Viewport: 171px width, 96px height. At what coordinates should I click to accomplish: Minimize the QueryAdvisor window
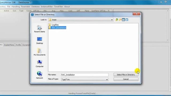point(161,2)
